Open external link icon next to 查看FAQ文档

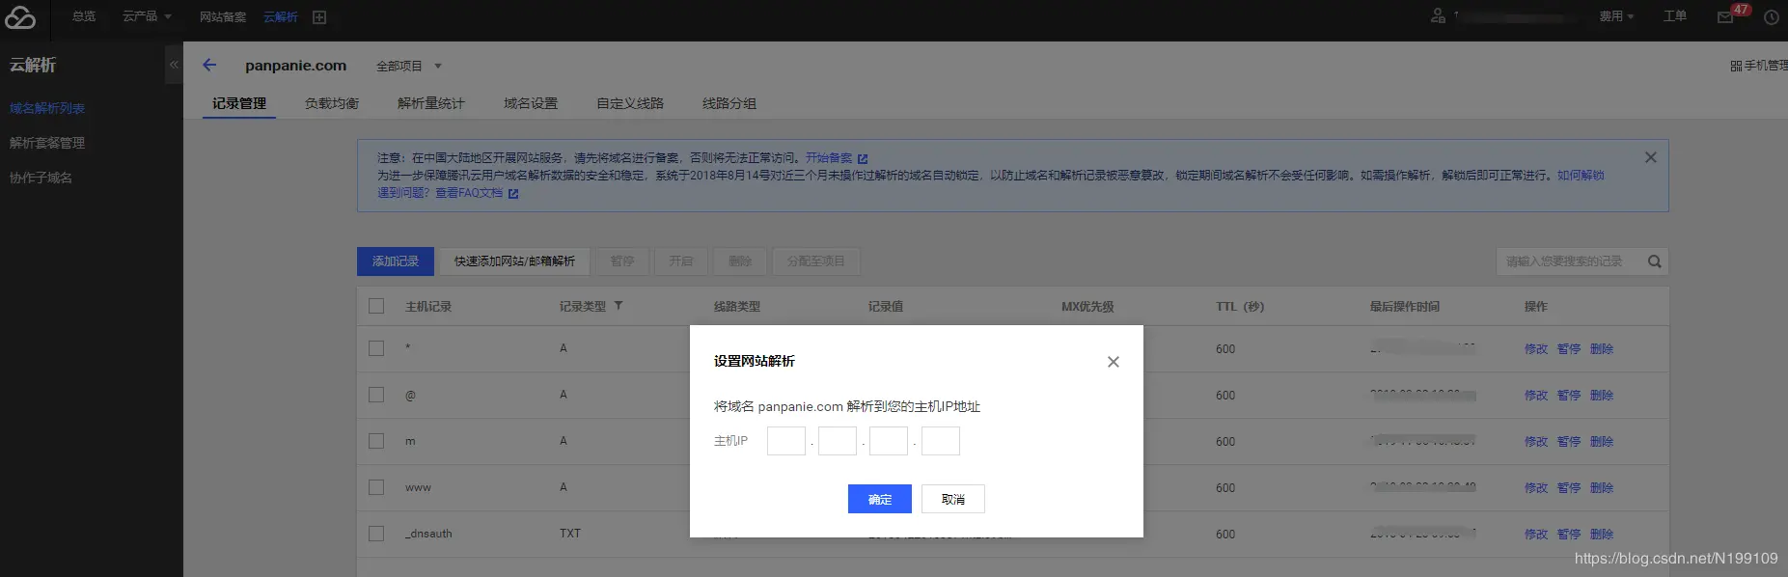coord(513,194)
